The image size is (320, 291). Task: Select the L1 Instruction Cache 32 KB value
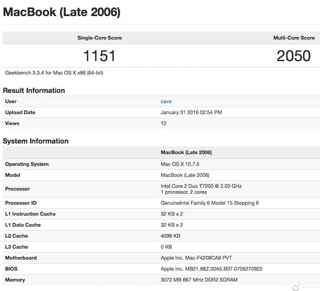click(172, 214)
